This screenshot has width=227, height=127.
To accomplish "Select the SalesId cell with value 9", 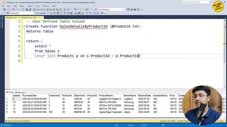I will (17, 99).
